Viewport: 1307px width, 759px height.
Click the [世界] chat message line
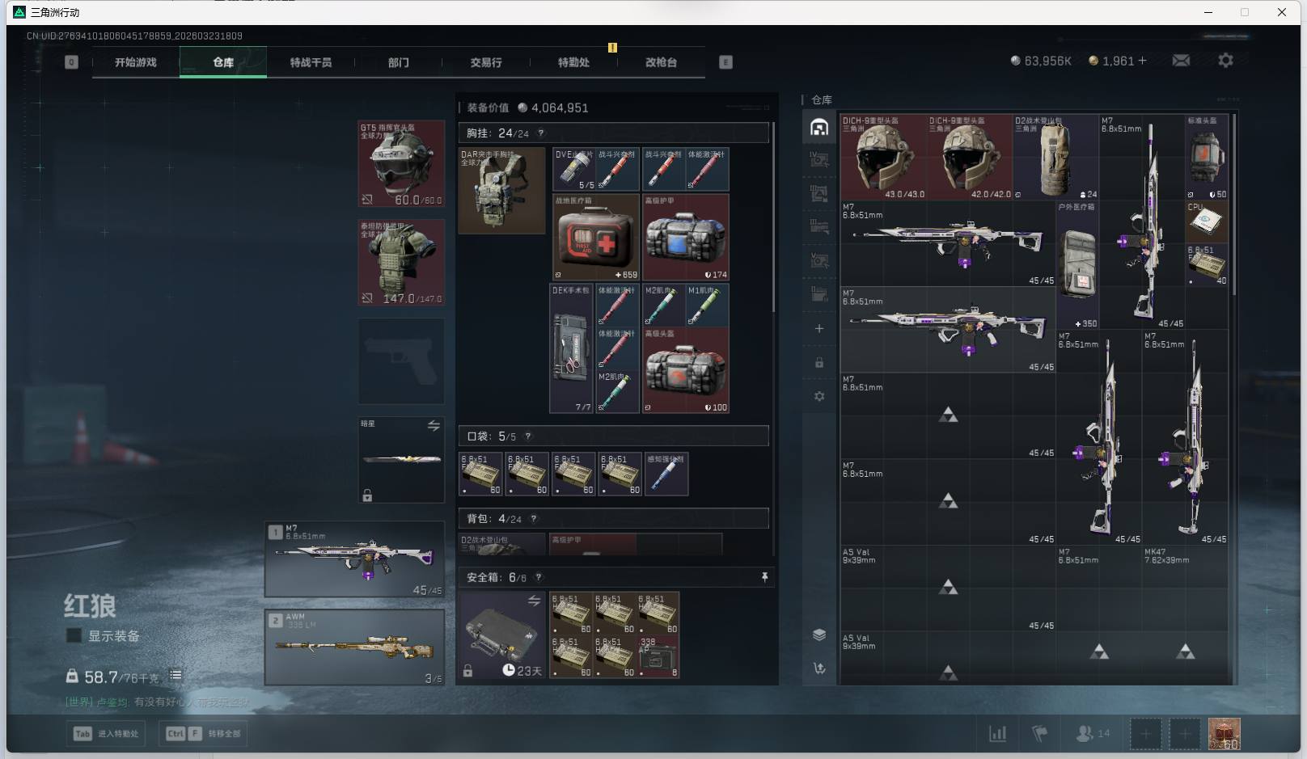[x=159, y=702]
